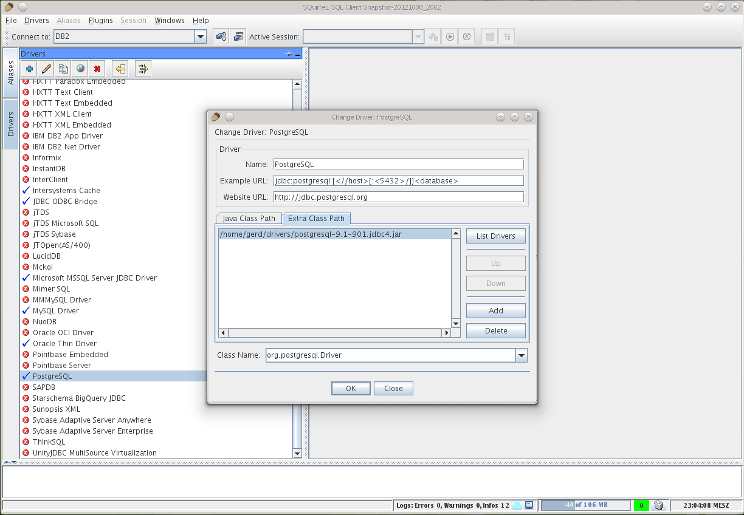Open the Drivers menu in the menu bar
The image size is (744, 515).
click(36, 20)
